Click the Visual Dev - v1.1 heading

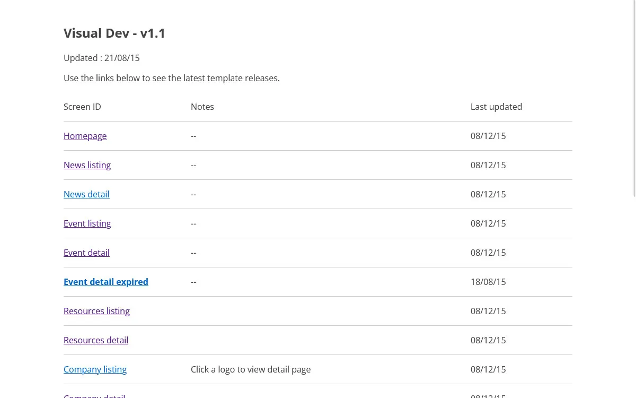click(x=114, y=33)
